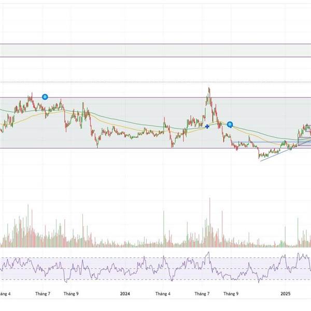Click the Tháng 7 label after 2024
The width and height of the screenshot is (311, 311).
tap(202, 293)
